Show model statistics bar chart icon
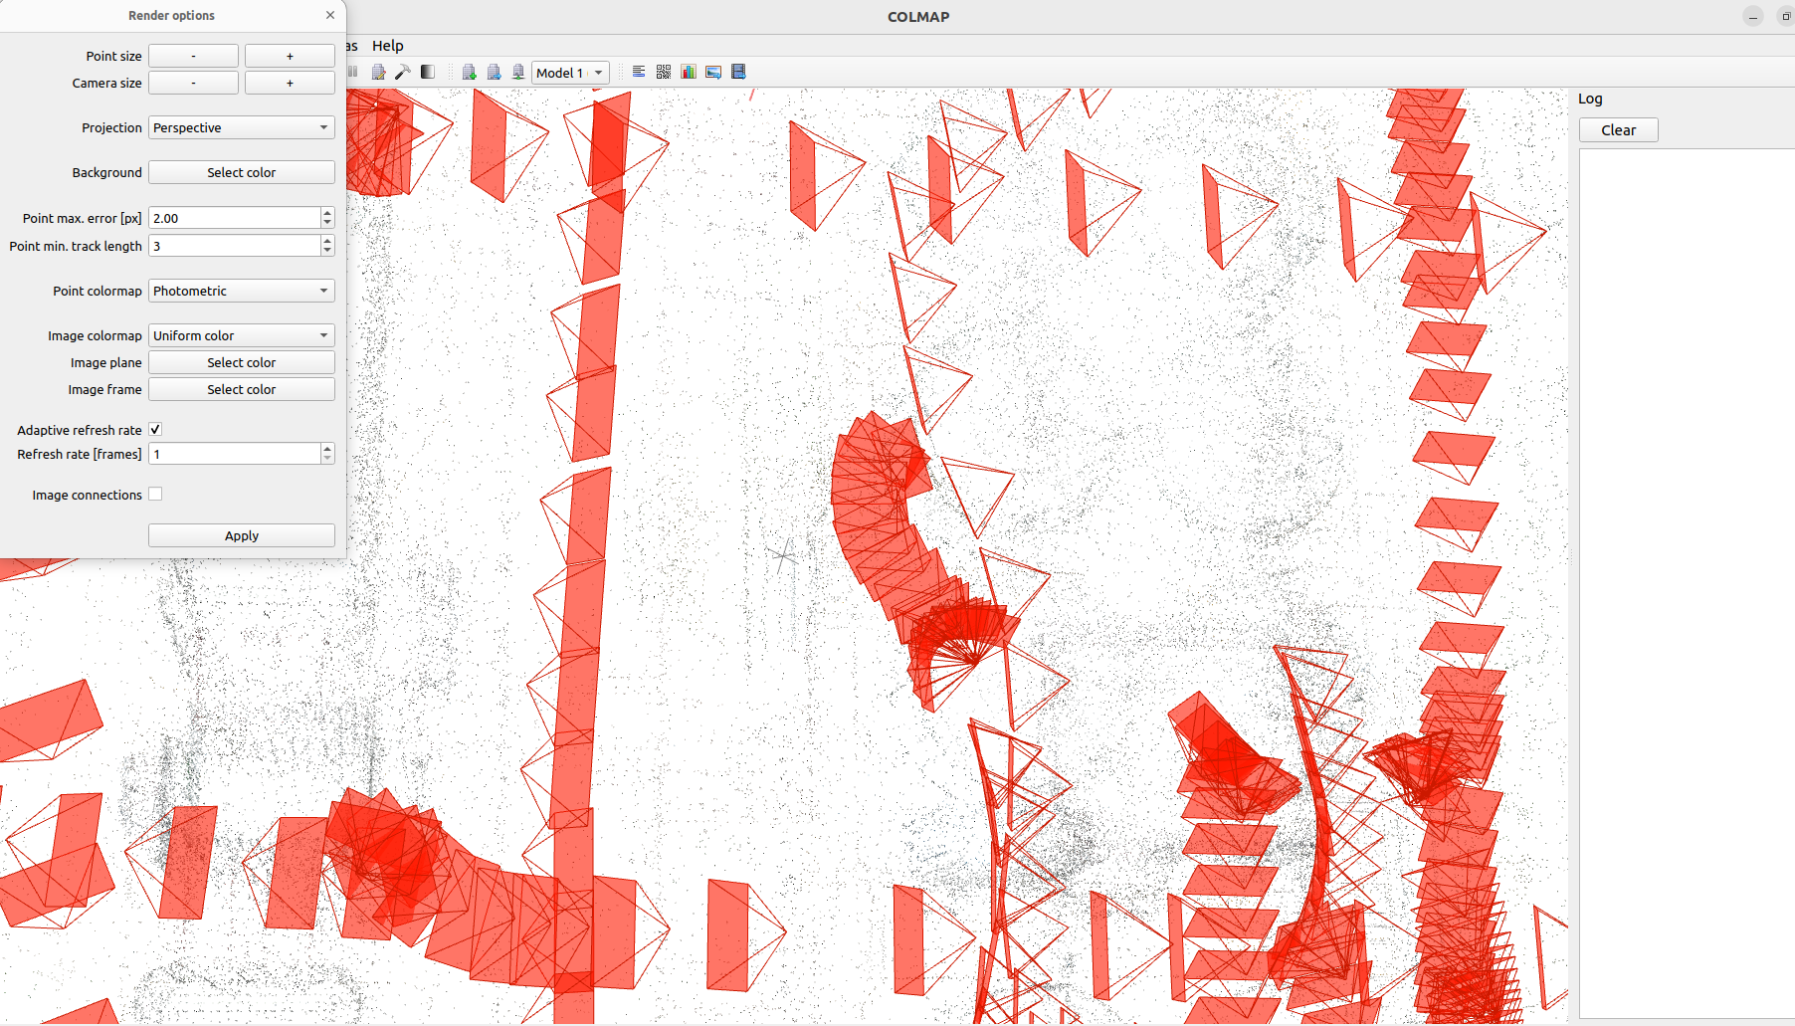 [x=689, y=72]
